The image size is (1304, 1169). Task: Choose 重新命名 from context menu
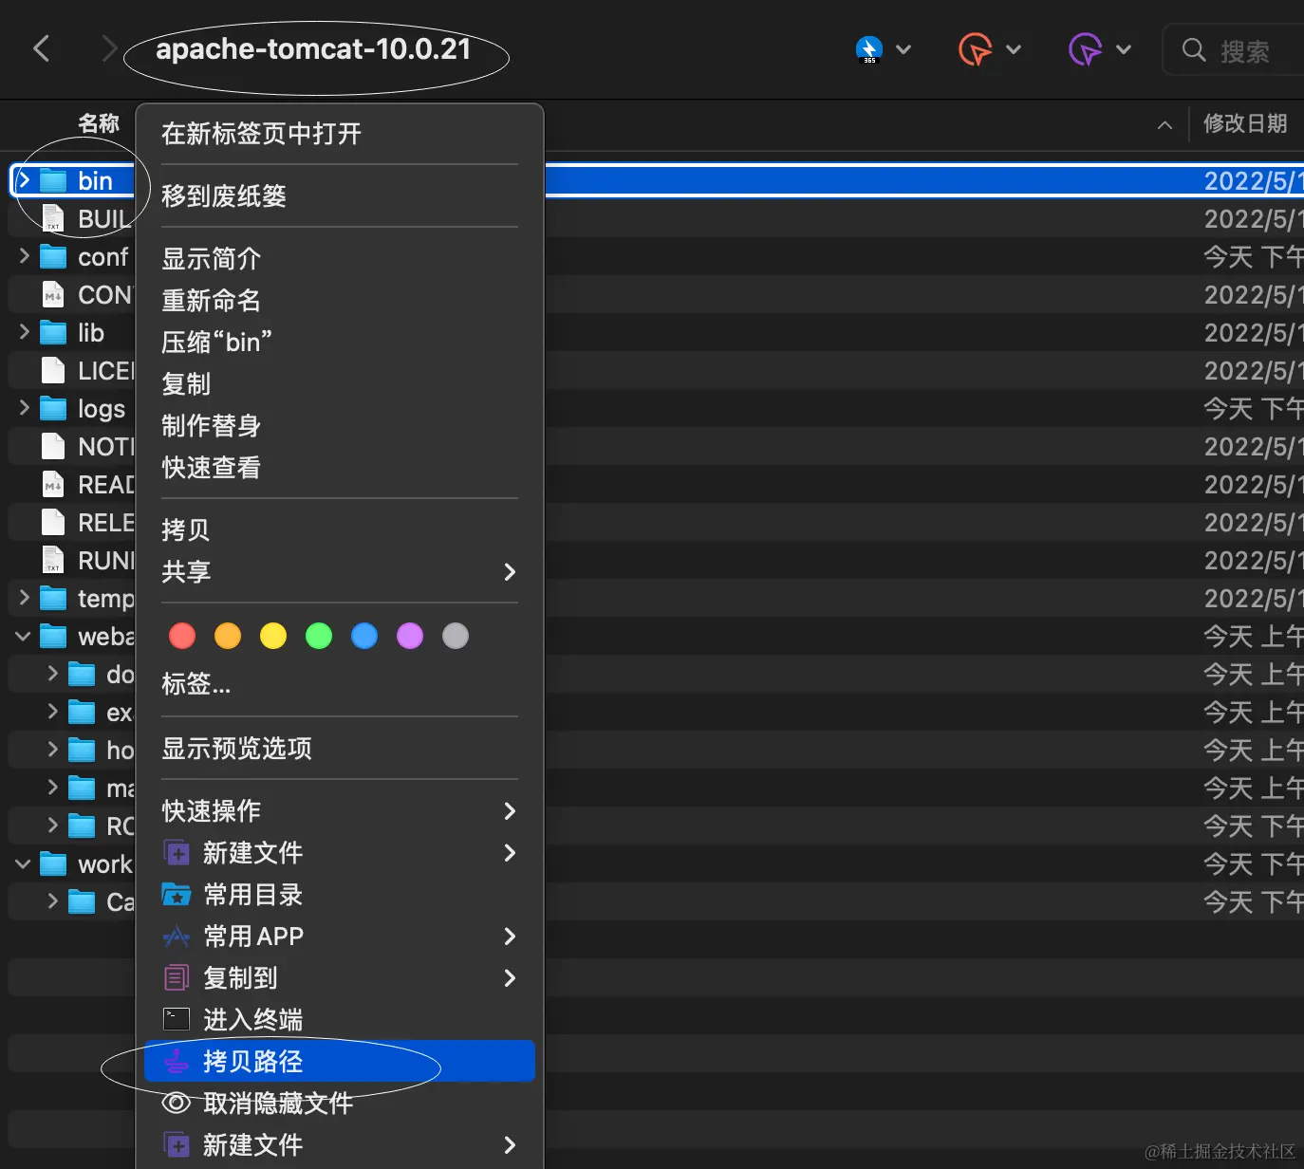click(340, 301)
